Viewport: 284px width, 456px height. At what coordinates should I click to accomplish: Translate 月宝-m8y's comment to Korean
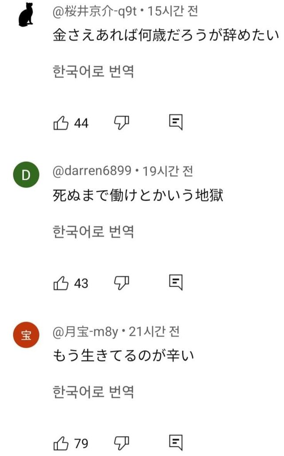(93, 392)
